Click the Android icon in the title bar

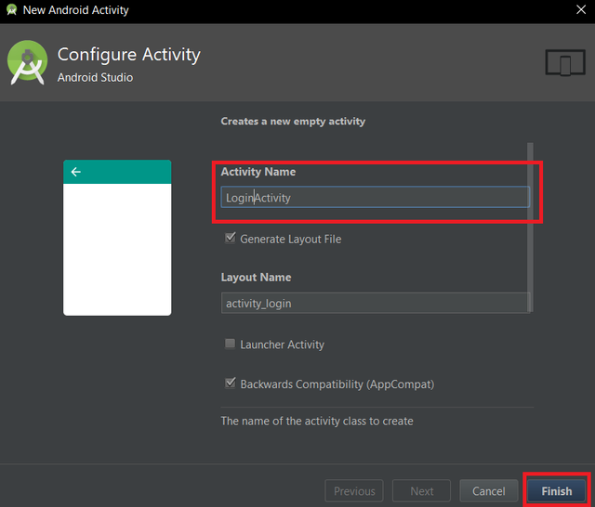(x=11, y=10)
